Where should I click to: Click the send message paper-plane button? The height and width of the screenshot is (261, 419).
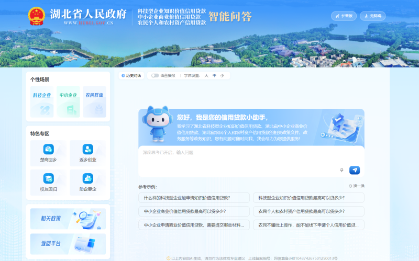355,170
